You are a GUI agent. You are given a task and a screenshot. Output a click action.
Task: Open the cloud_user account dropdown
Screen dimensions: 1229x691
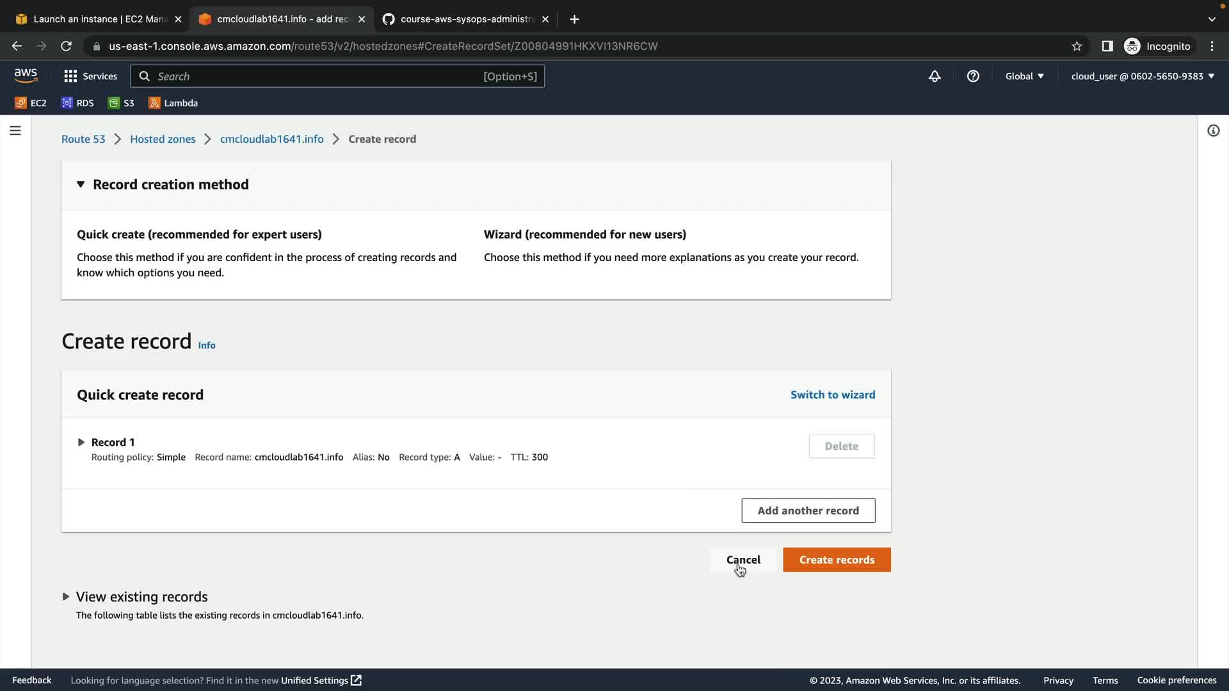1143,76
